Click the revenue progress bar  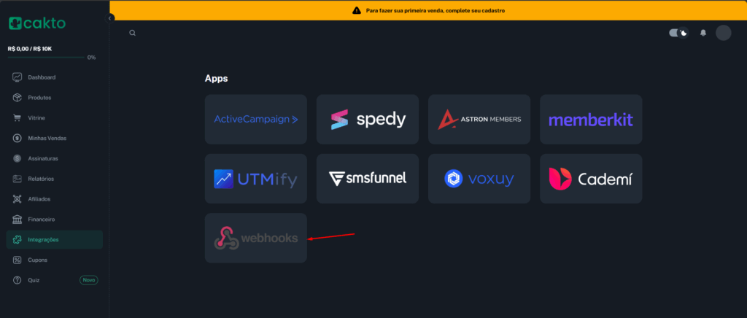click(x=45, y=57)
